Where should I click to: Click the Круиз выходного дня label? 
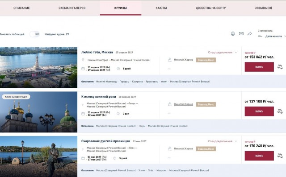(x=16, y=97)
